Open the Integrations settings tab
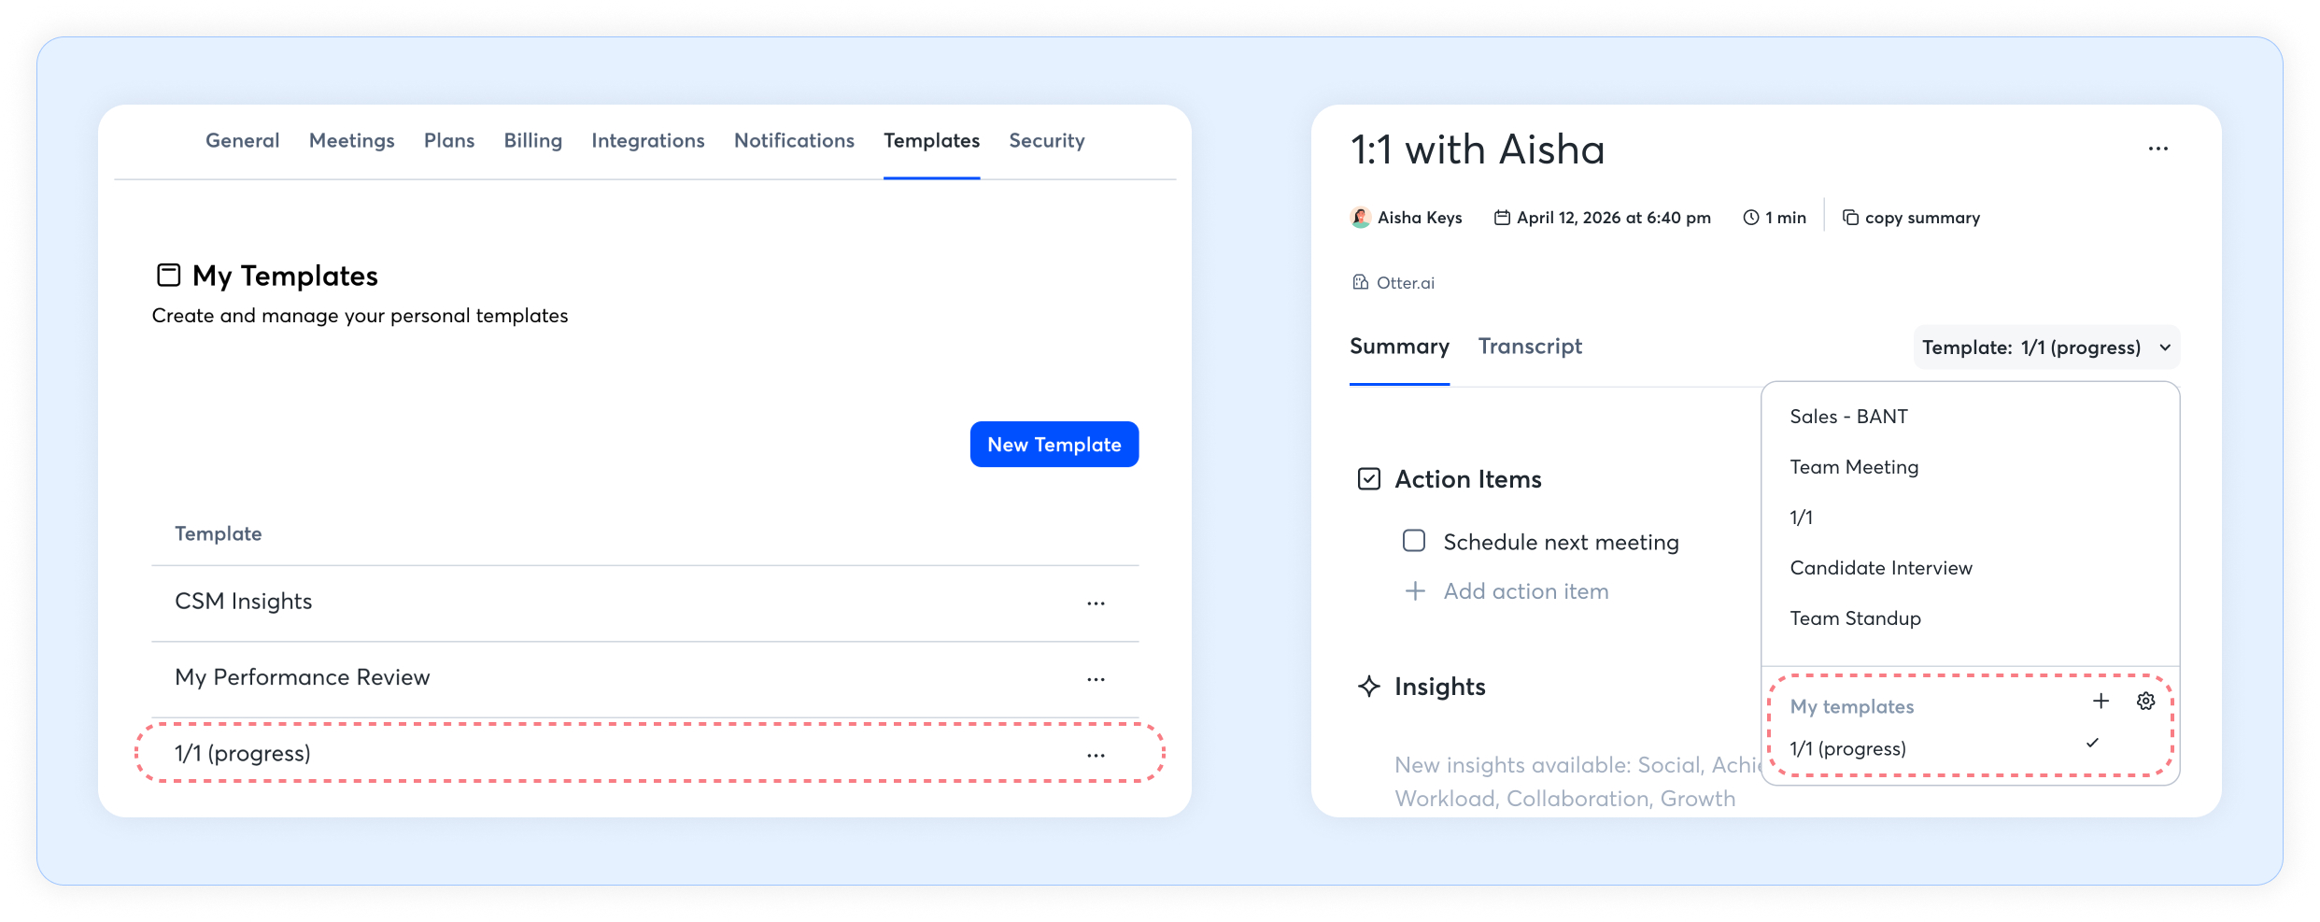Viewport: 2320px width, 922px height. pyautogui.click(x=647, y=141)
